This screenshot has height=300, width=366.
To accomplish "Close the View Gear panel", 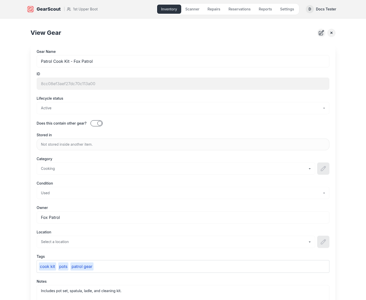I will point(331,33).
